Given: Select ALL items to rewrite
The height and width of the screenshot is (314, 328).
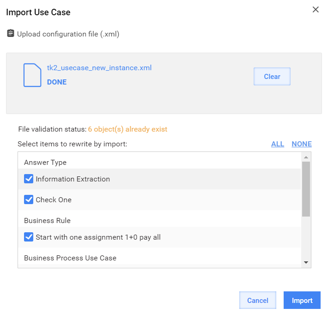Looking at the screenshot, I should coord(278,144).
